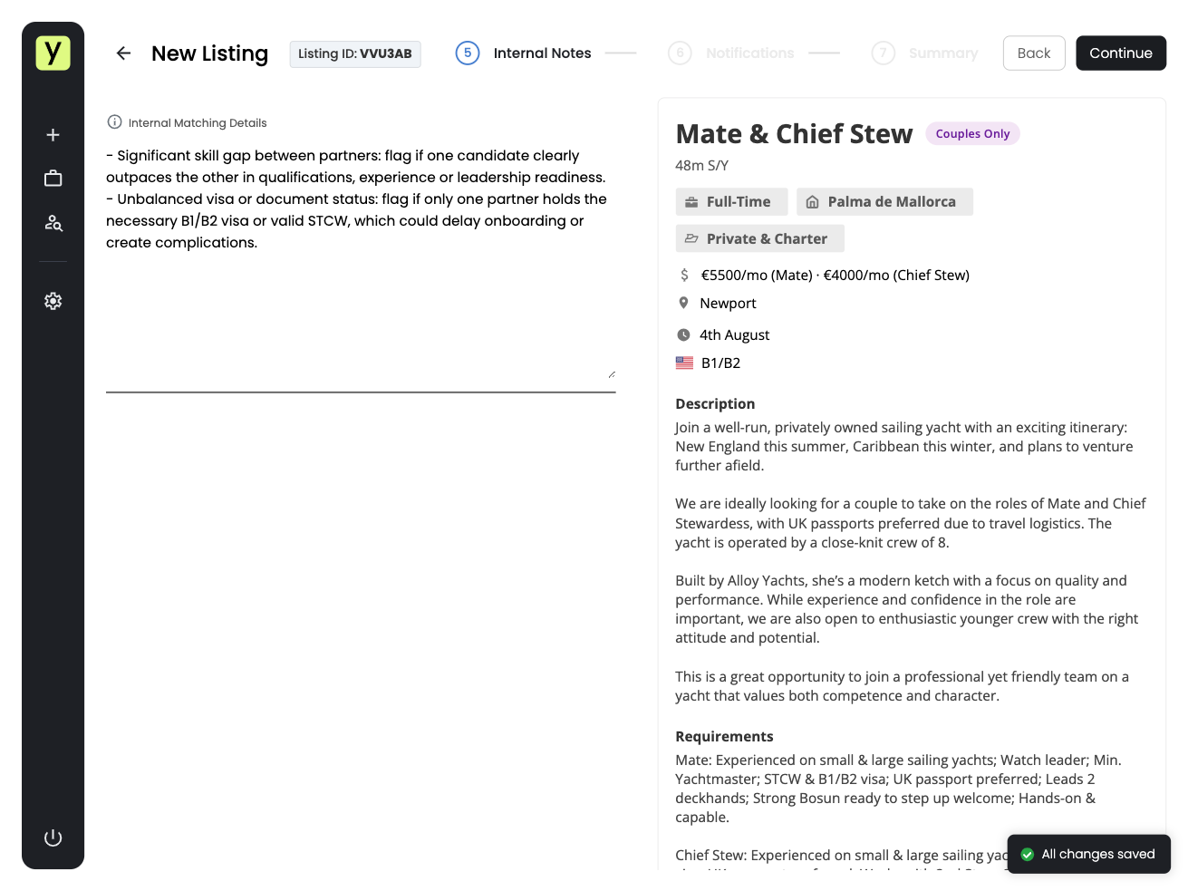The width and height of the screenshot is (1188, 891).
Task: Click the power logout icon
Action: 53,838
